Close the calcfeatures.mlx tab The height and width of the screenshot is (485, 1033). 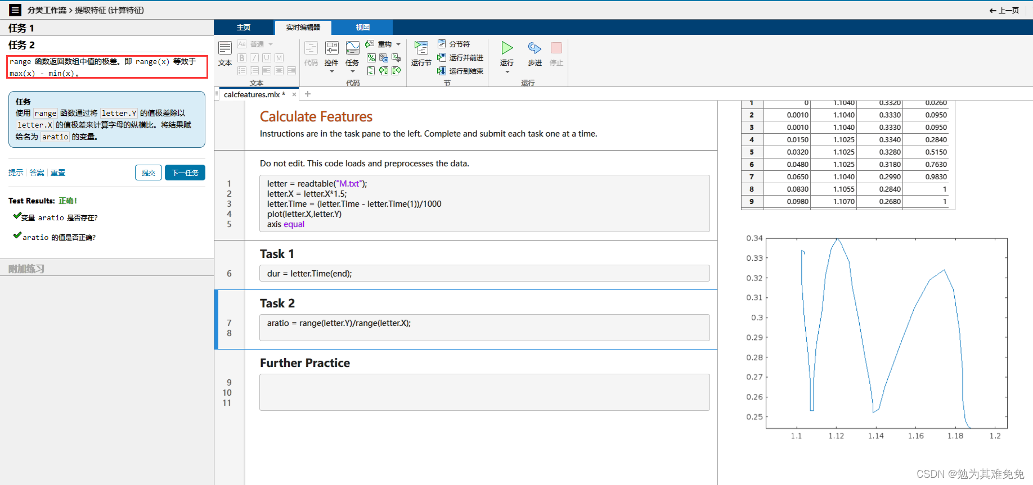(x=294, y=94)
